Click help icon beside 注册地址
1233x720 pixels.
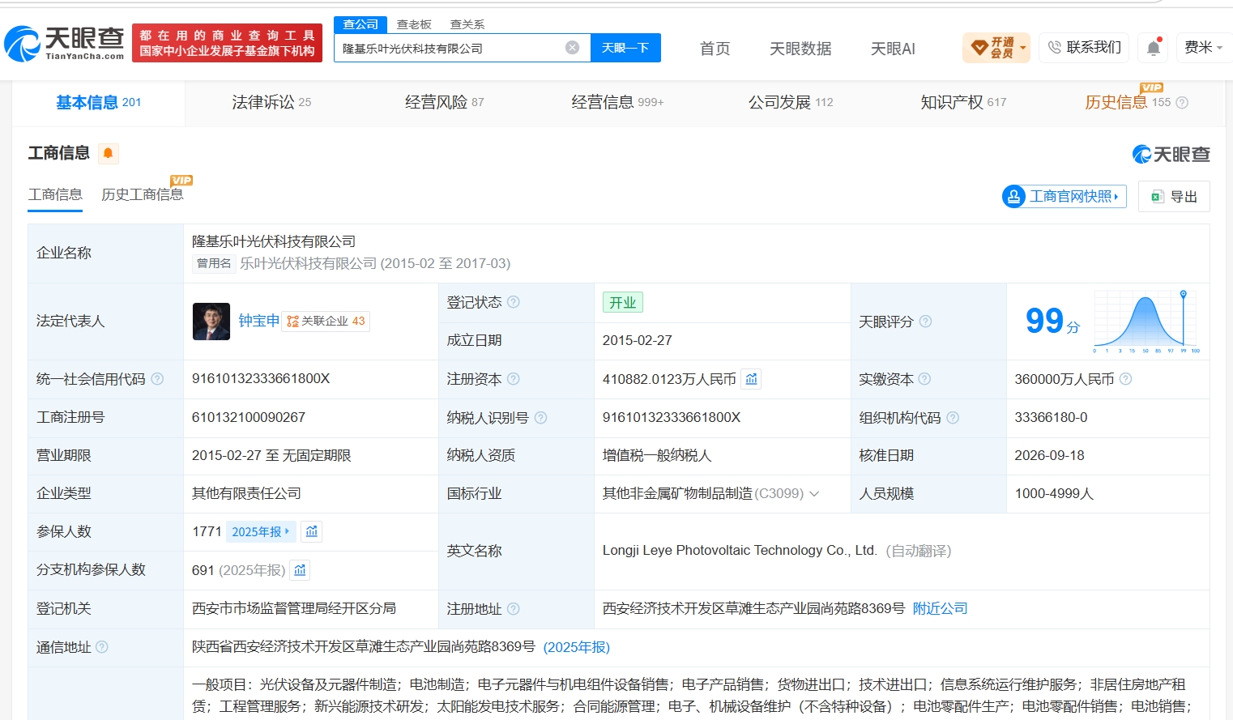tap(513, 609)
